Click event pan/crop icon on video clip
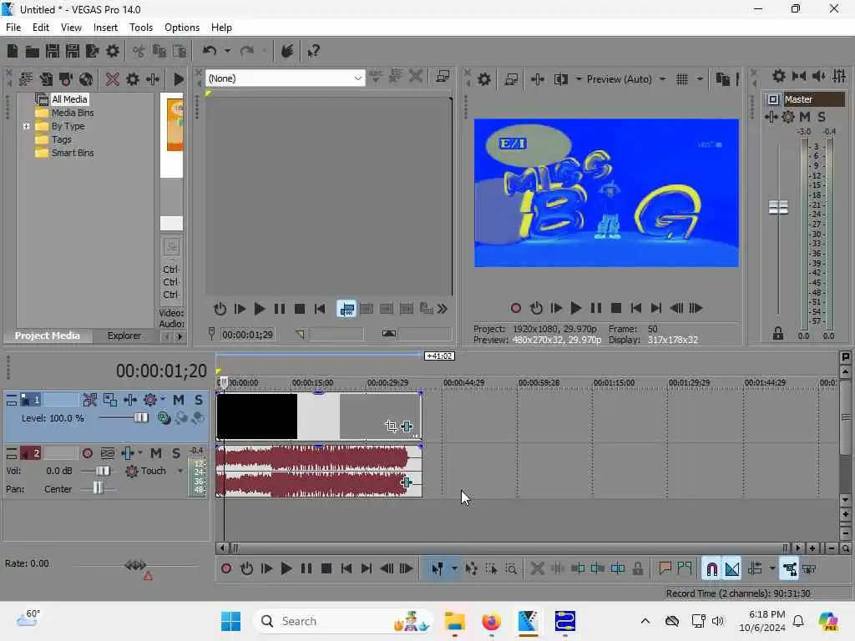 [391, 426]
